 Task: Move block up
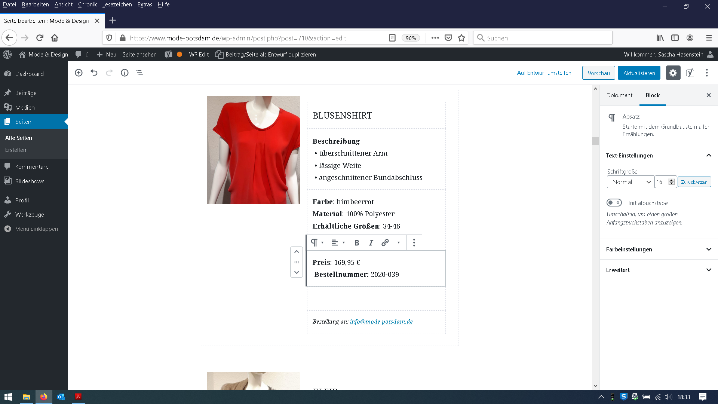tap(297, 252)
